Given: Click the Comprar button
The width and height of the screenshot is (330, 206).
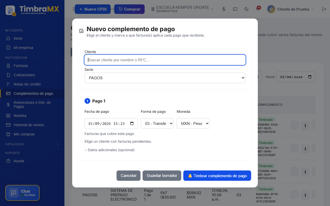Looking at the screenshot, I should coord(129,9).
